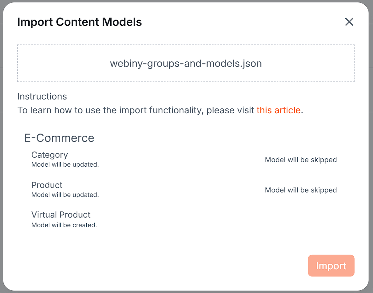Select the Virtual Product model entry
Viewport: 373px width, 293px height.
[61, 214]
